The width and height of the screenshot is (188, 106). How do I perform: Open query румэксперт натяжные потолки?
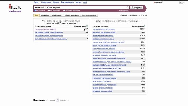(104, 78)
